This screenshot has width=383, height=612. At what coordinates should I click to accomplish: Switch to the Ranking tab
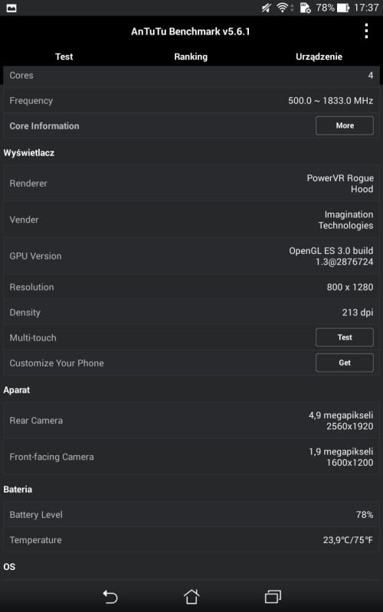[x=191, y=57]
